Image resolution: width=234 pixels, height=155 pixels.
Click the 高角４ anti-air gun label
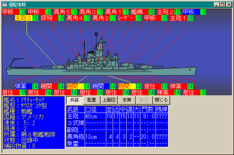(74, 18)
